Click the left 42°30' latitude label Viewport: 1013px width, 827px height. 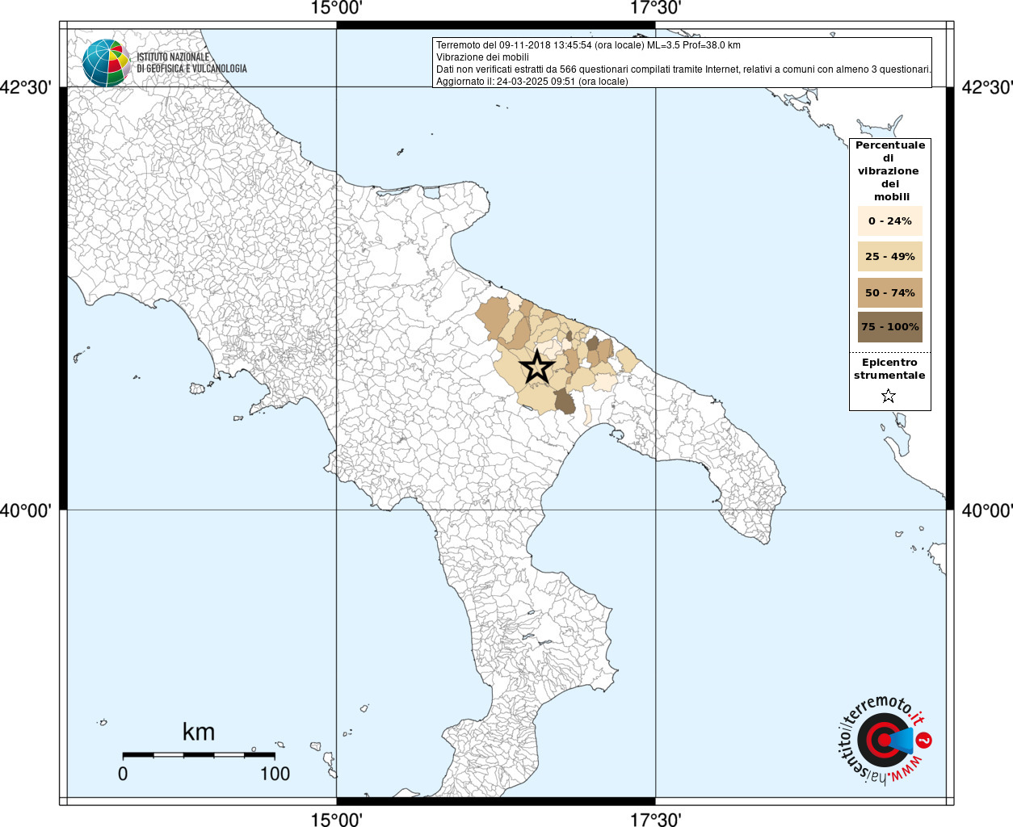(x=25, y=87)
